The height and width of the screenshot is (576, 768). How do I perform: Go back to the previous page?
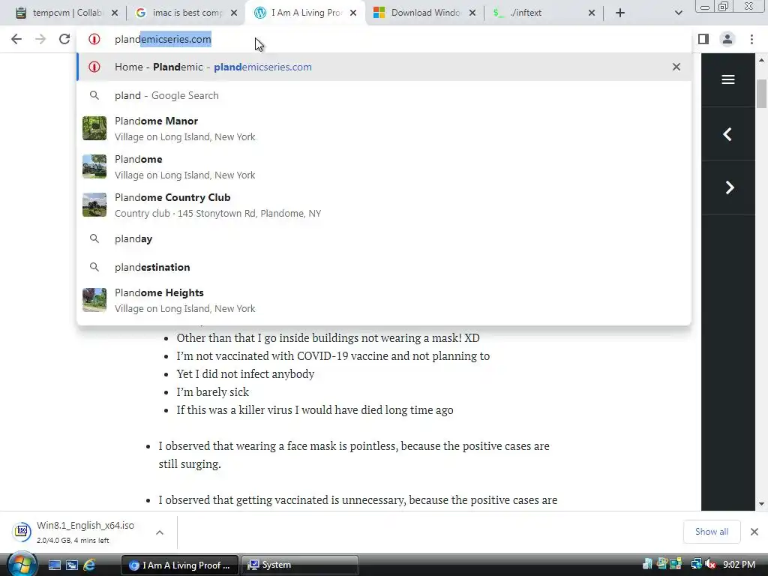pyautogui.click(x=16, y=39)
